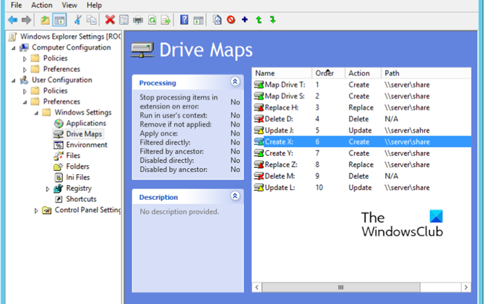Click the green move down arrow
Image resolution: width=484 pixels, height=304 pixels.
pos(272,20)
